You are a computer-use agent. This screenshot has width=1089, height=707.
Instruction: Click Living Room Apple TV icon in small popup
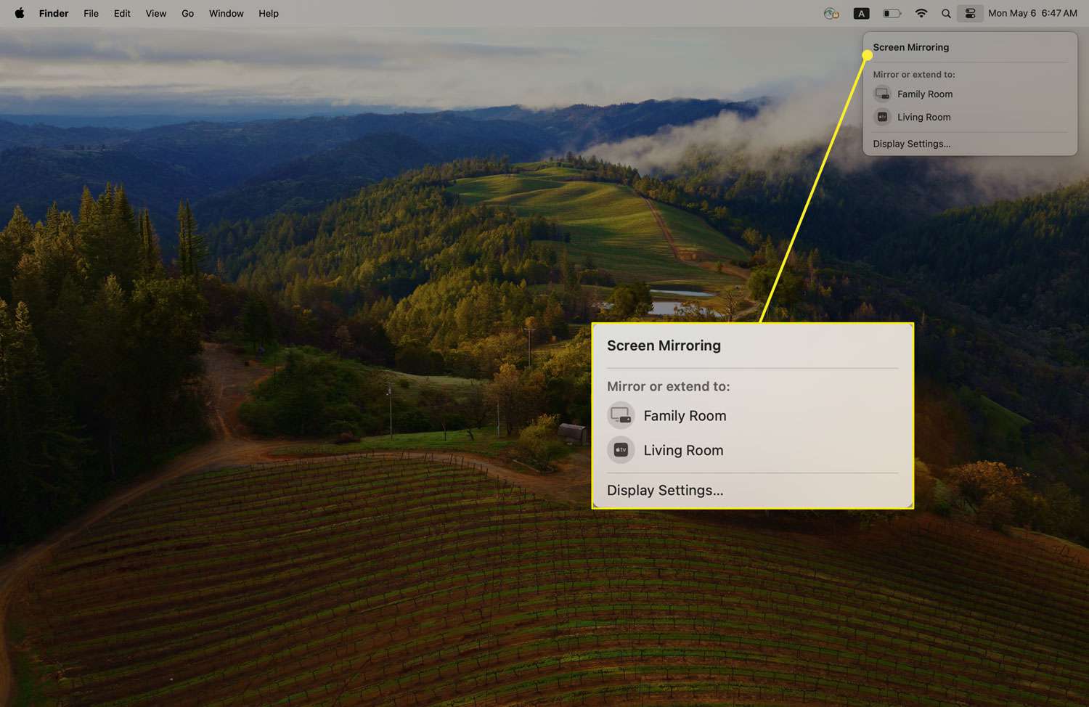point(882,117)
